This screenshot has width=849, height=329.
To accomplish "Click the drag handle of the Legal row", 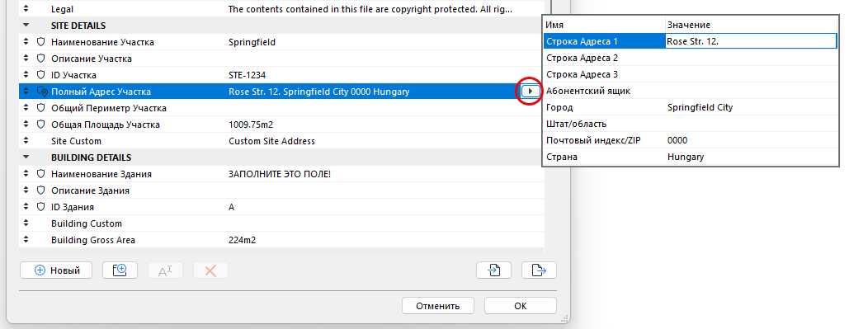I will coord(26,9).
